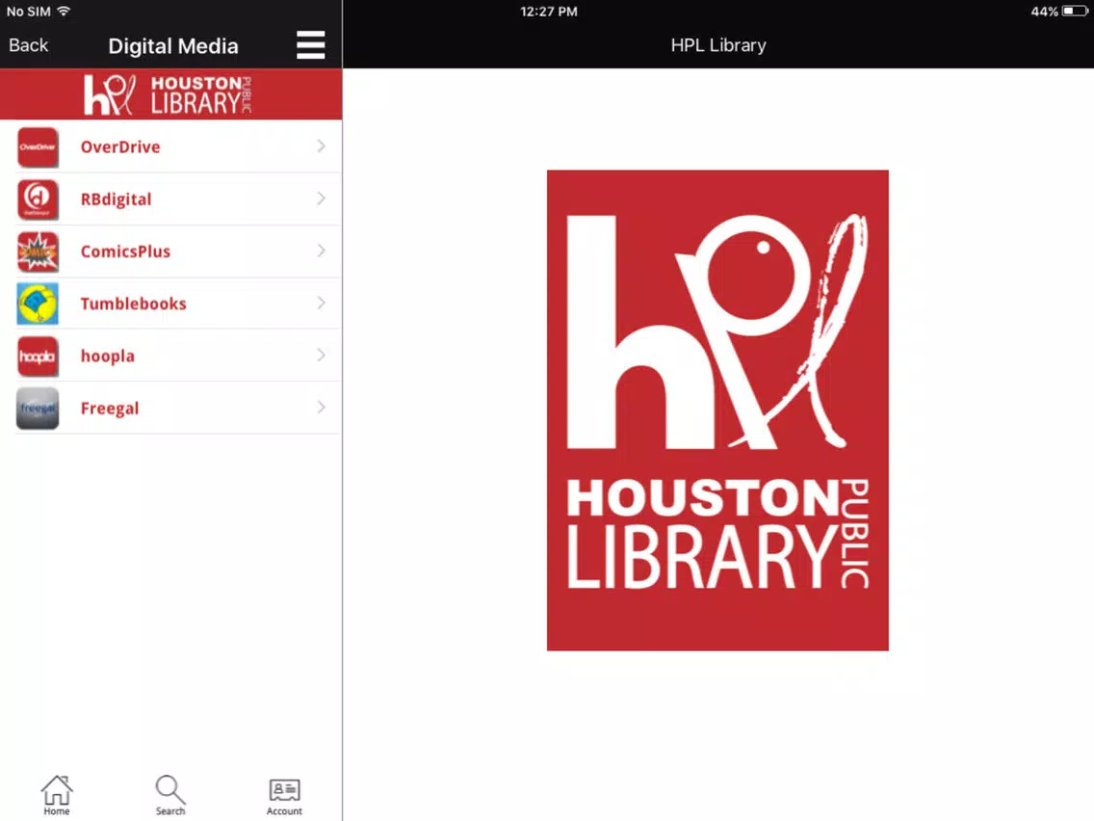Expand the RBdigital row chevron

click(321, 199)
